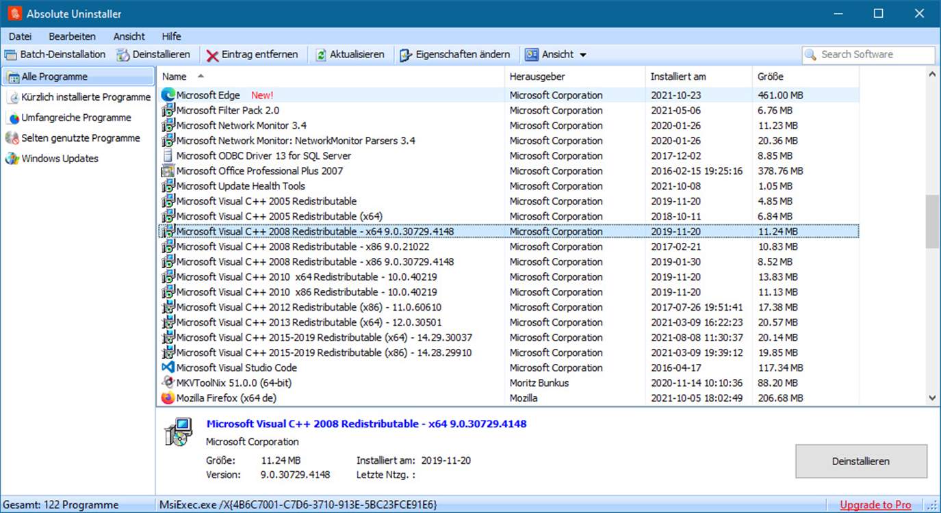941x513 pixels.
Task: Click the Search Software input field
Action: click(x=868, y=55)
